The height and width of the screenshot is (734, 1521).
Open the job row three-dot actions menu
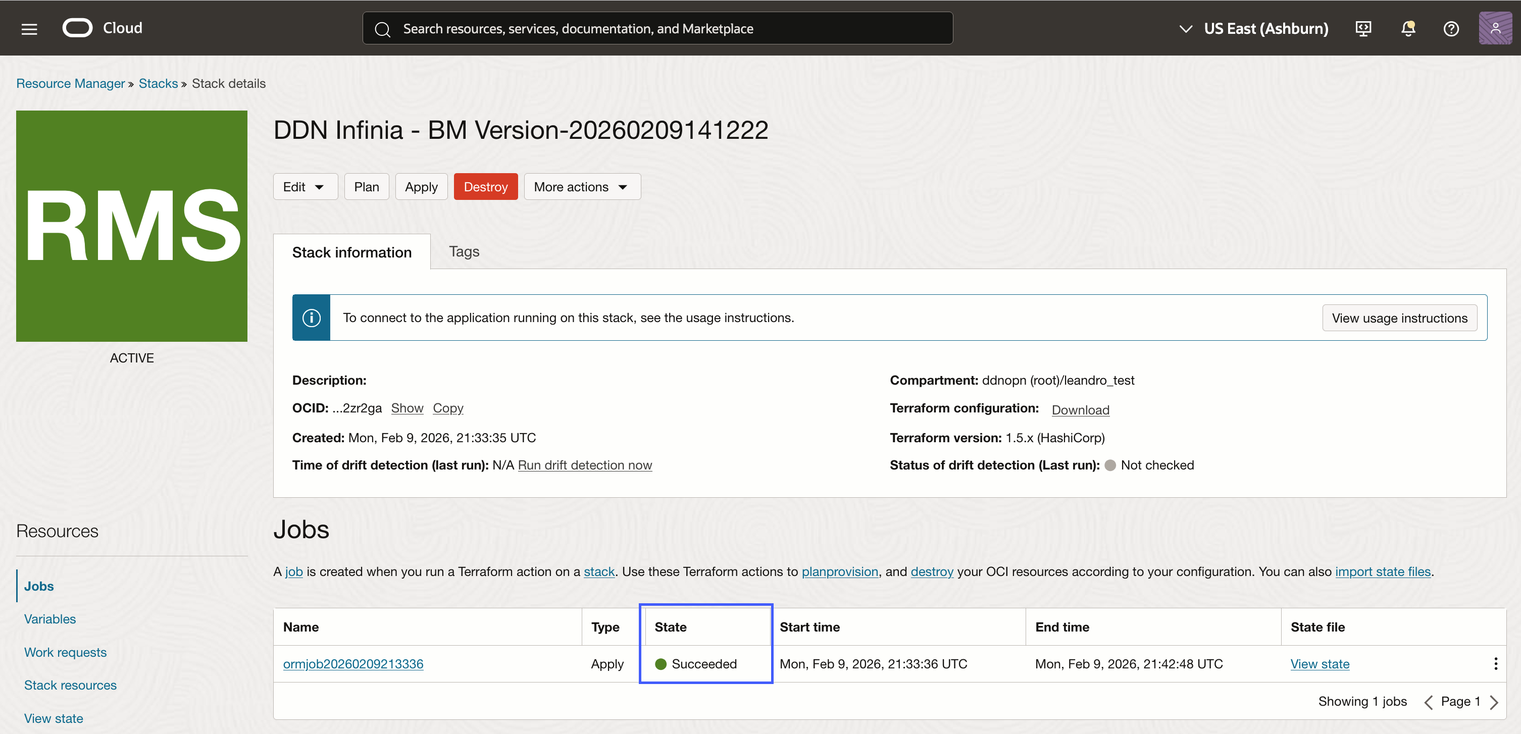pos(1495,664)
